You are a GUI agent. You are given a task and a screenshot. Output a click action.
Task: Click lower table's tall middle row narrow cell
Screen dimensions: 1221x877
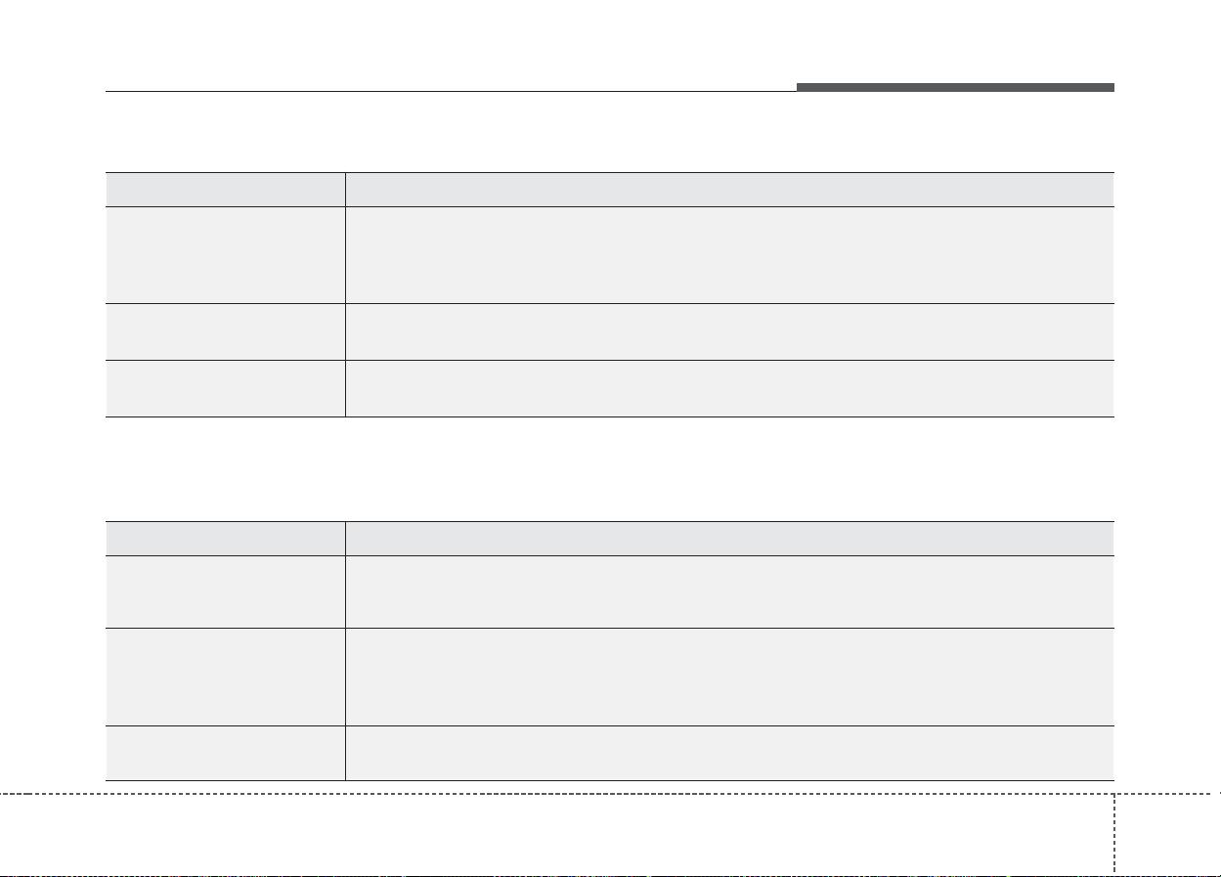point(225,676)
